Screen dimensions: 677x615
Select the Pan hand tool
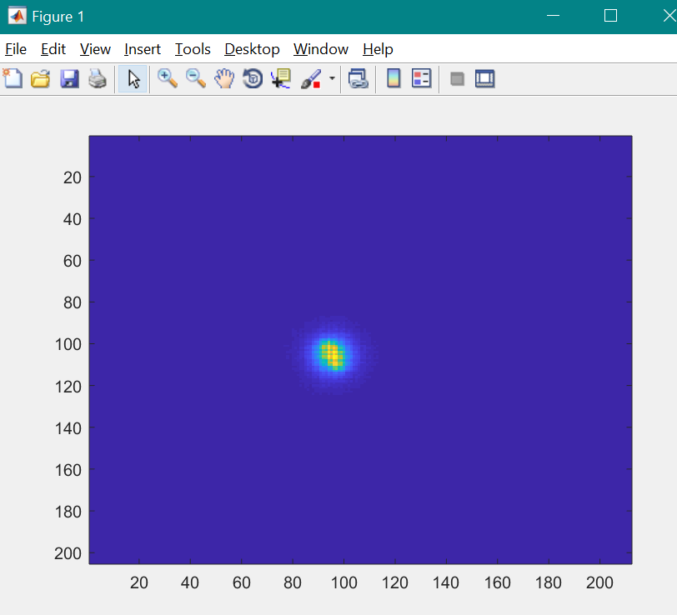pos(224,79)
